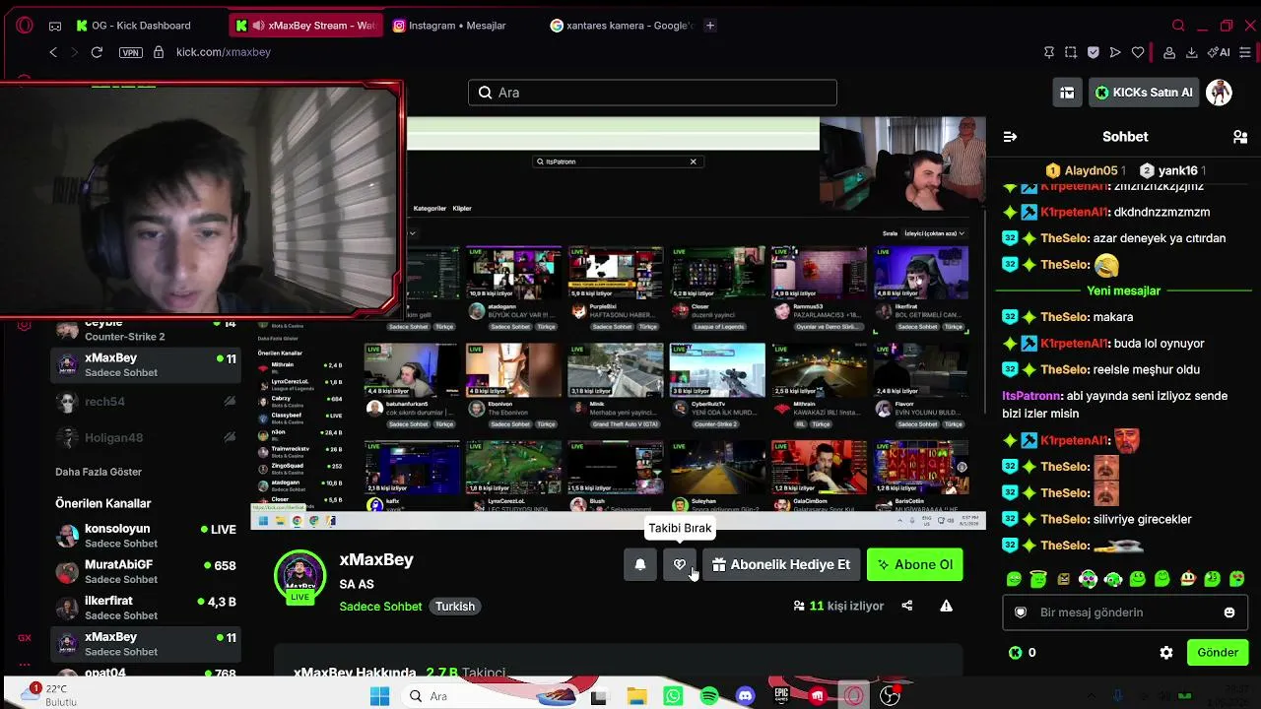
Task: Open OBS Studio from the taskbar
Action: pyautogui.click(x=890, y=697)
